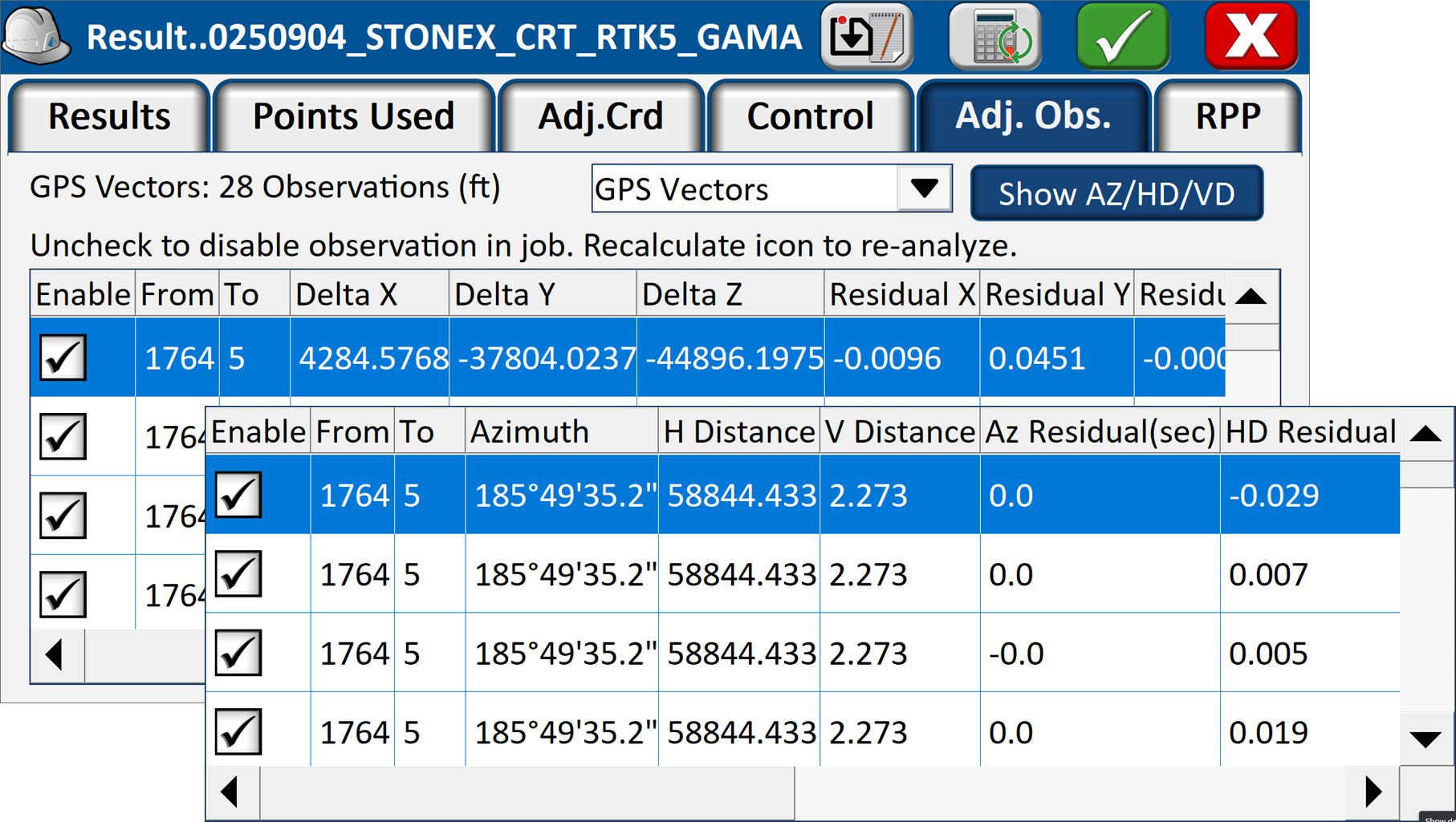The height and width of the screenshot is (822, 1456).
Task: Click the save report notepad icon
Action: pos(867,36)
